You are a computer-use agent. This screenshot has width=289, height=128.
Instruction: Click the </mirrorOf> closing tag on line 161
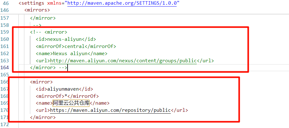tap(100, 46)
